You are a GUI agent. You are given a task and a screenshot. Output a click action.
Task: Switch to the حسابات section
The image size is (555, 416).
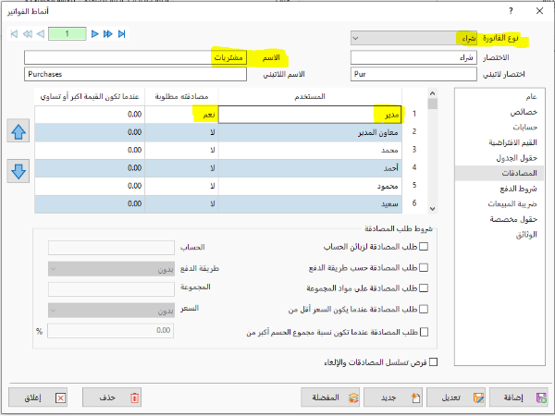[x=498, y=128]
